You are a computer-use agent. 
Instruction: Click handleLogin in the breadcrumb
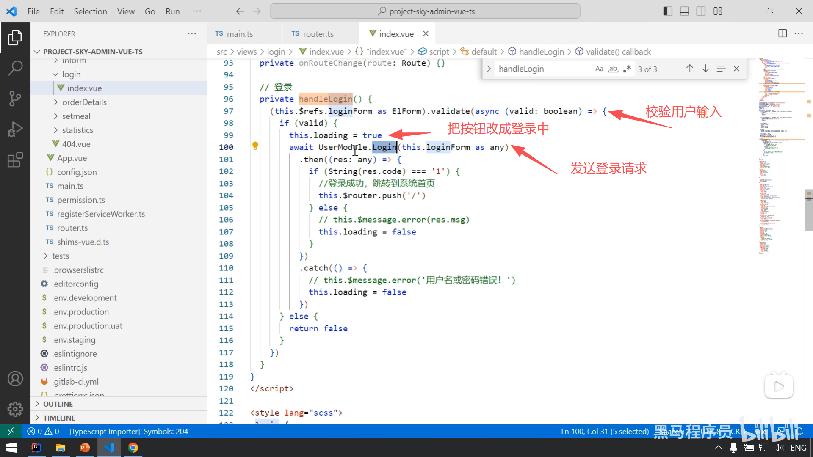pyautogui.click(x=541, y=52)
